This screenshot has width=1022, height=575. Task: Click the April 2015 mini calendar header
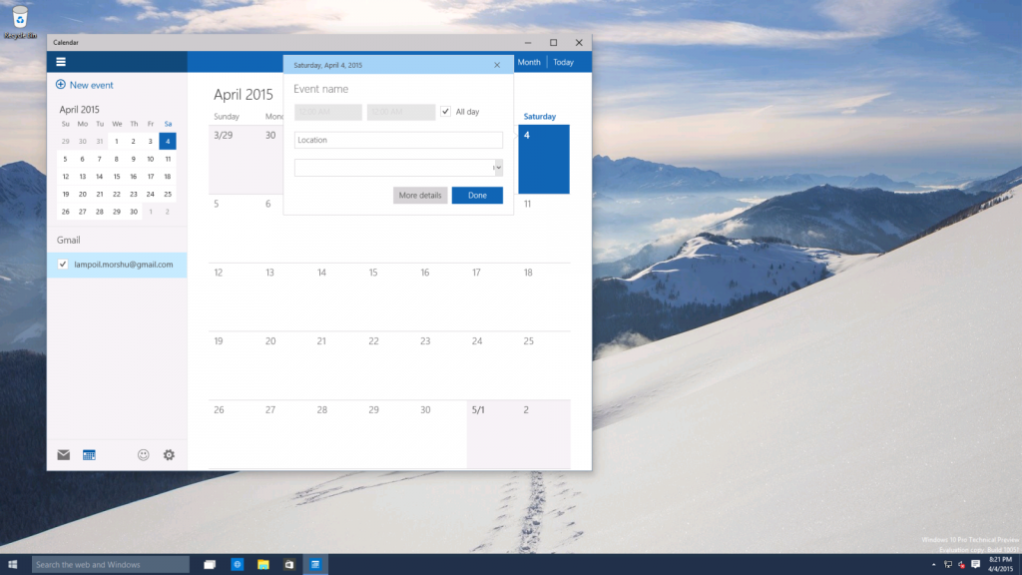pos(79,110)
